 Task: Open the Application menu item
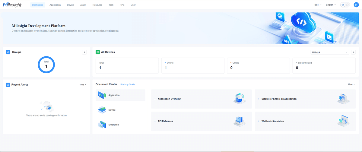tap(55, 5)
